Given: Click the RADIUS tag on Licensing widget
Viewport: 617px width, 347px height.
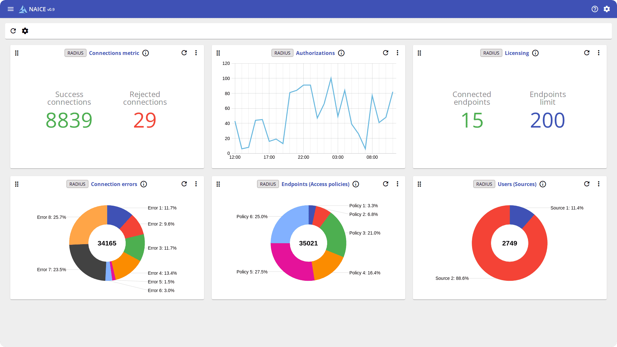Looking at the screenshot, I should coord(491,53).
